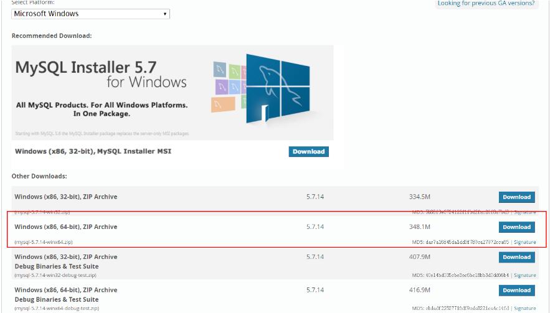Click the MD5 checksum of the 64-bit ZIP

click(460, 242)
